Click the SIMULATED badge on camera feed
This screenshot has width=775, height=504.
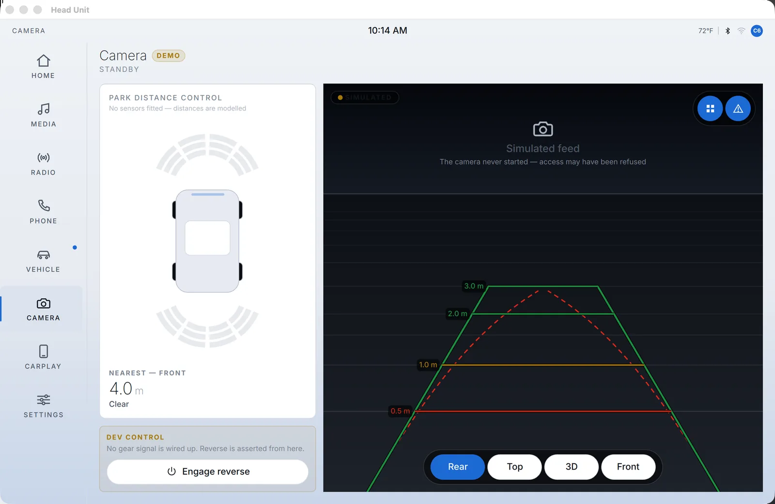pyautogui.click(x=365, y=97)
